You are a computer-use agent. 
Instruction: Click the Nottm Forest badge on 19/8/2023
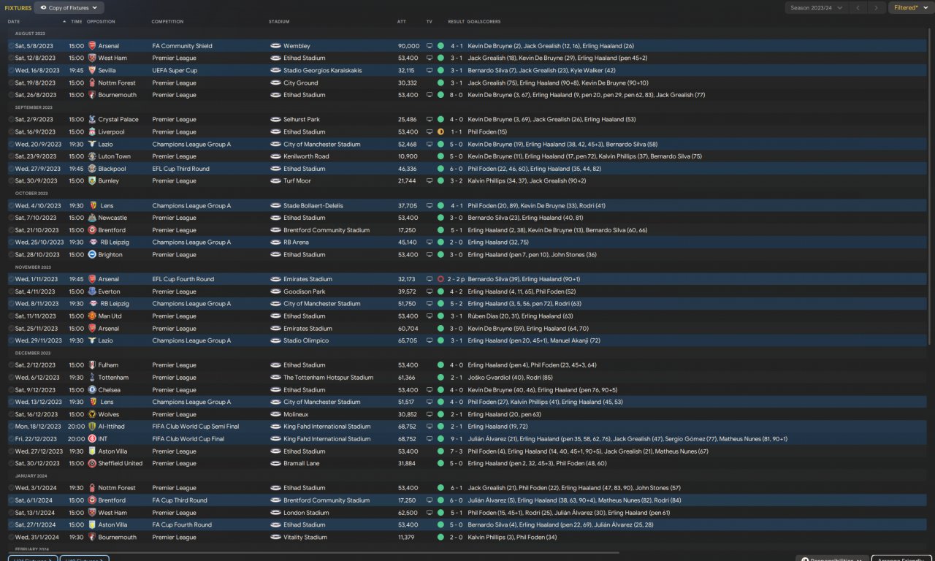coord(92,83)
